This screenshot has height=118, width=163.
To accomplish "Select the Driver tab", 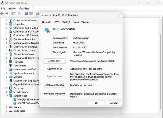I will pos(56,22).
